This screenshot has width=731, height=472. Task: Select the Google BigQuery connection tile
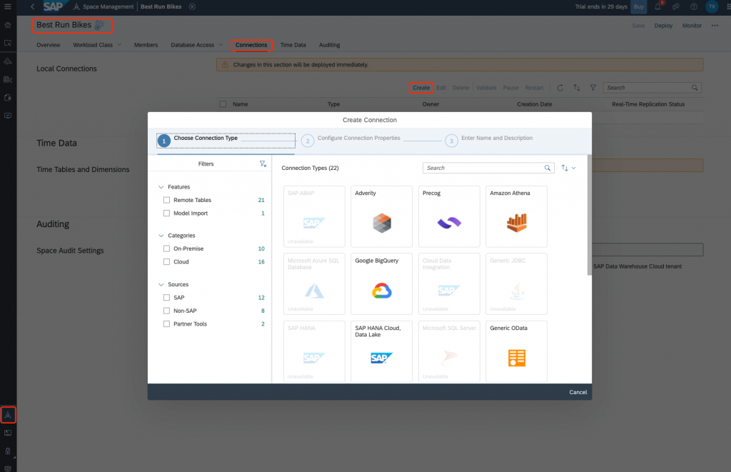tap(381, 284)
